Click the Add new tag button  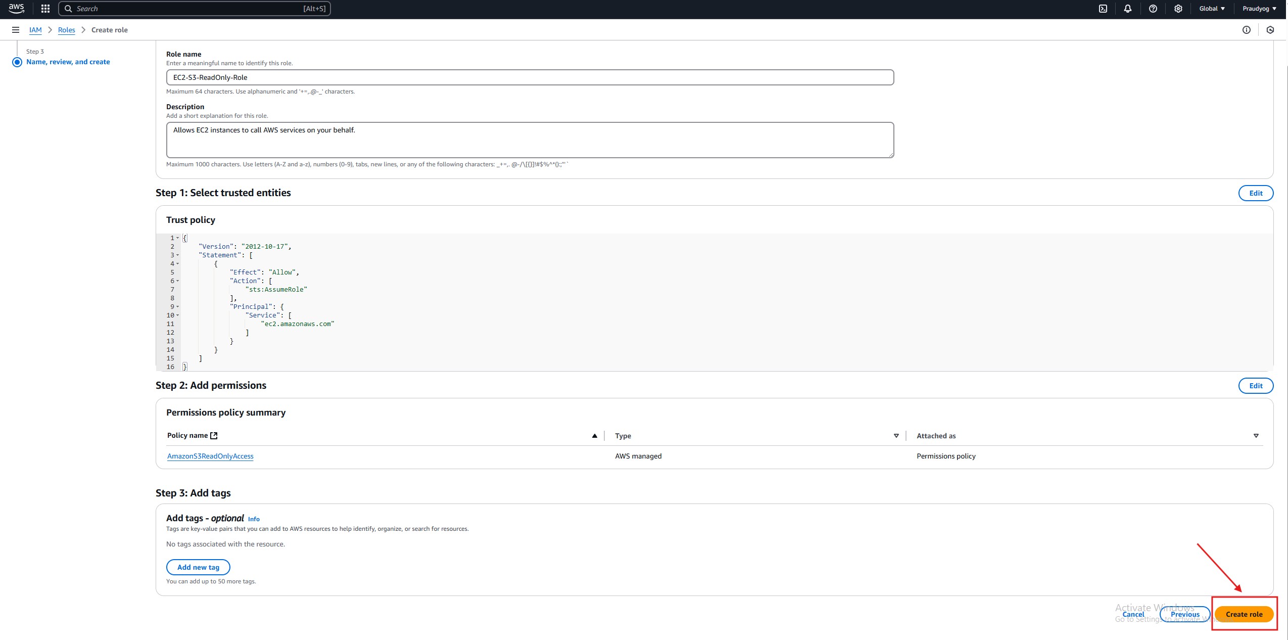click(198, 567)
